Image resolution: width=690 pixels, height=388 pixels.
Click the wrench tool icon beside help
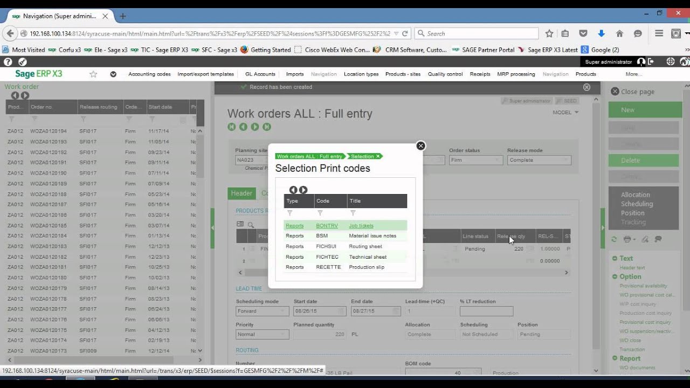[23, 62]
